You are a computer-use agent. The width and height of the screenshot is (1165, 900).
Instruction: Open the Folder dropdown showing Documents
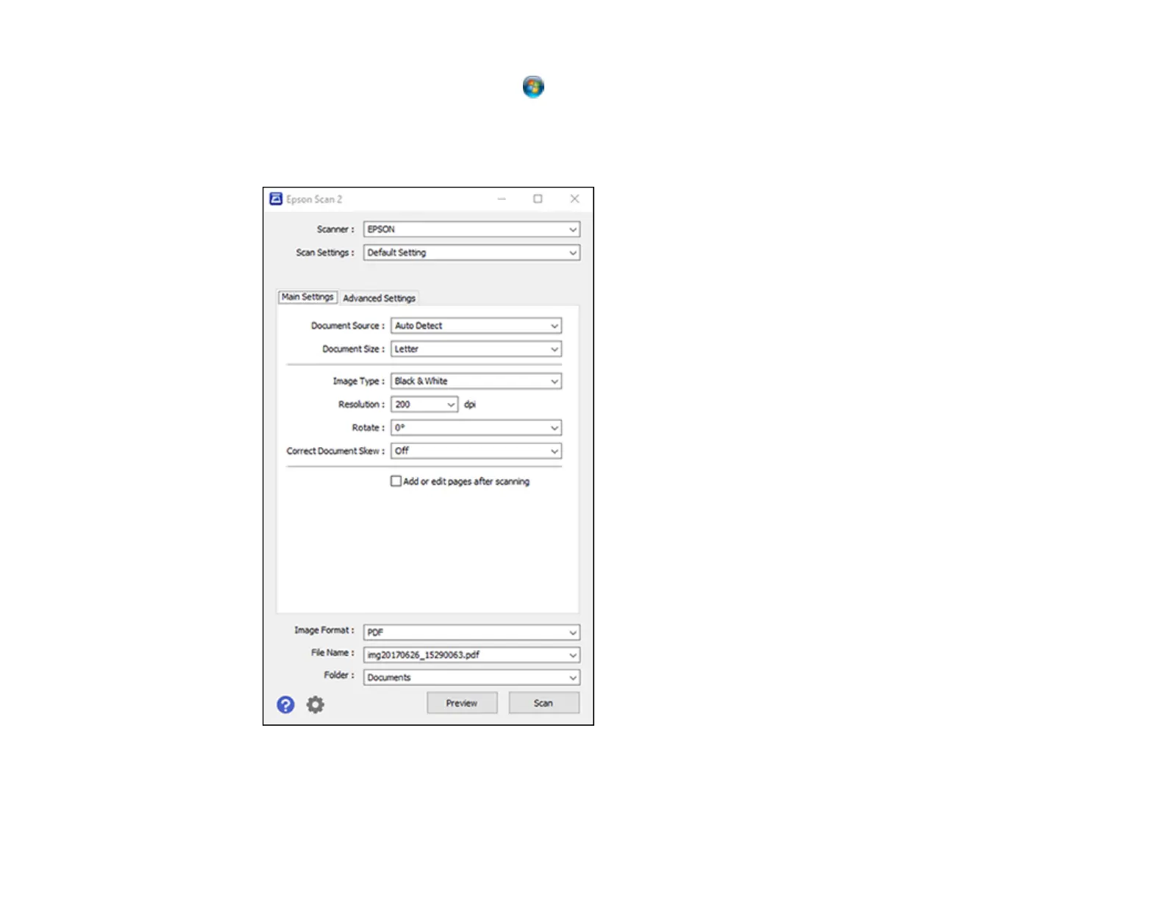point(471,678)
